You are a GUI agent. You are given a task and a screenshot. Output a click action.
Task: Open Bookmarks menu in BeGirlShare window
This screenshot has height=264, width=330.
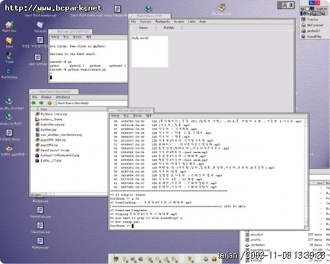click(x=162, y=22)
